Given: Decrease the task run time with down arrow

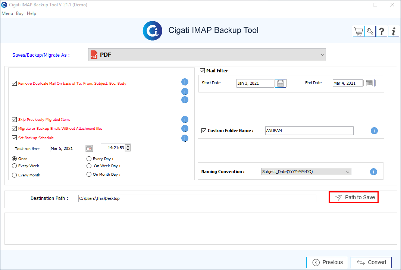Looking at the screenshot, I should tap(128, 150).
